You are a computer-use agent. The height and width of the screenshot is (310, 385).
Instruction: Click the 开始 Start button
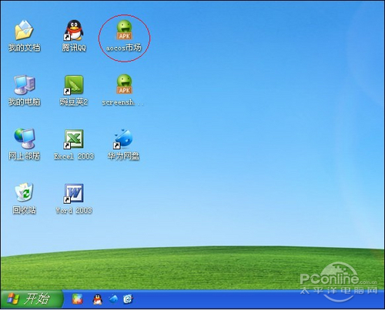(32, 298)
